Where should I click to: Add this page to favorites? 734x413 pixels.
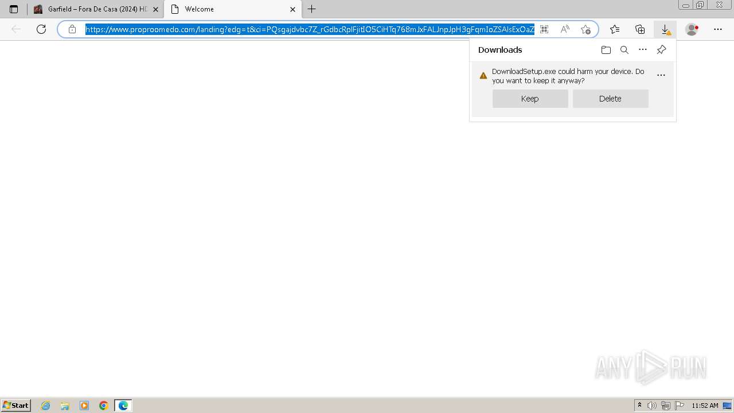(x=585, y=29)
